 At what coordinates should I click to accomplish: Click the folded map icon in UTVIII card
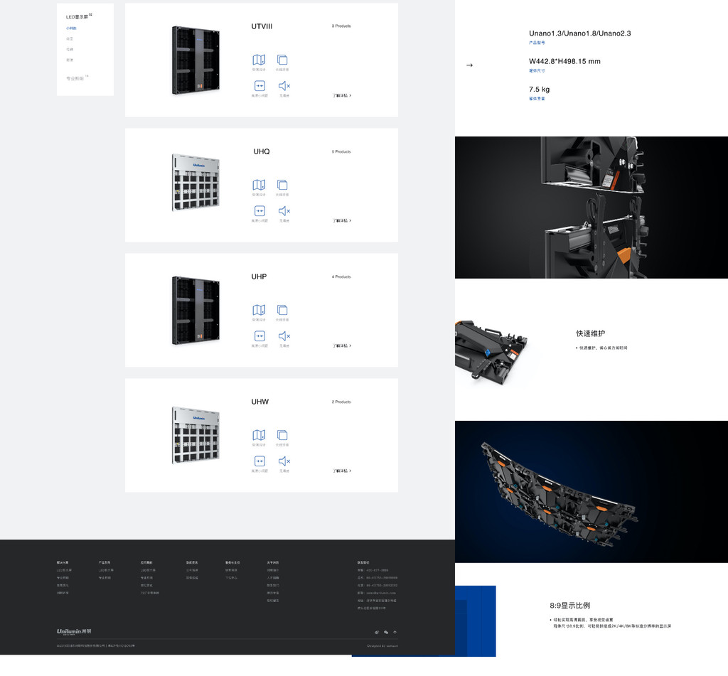pyautogui.click(x=259, y=60)
